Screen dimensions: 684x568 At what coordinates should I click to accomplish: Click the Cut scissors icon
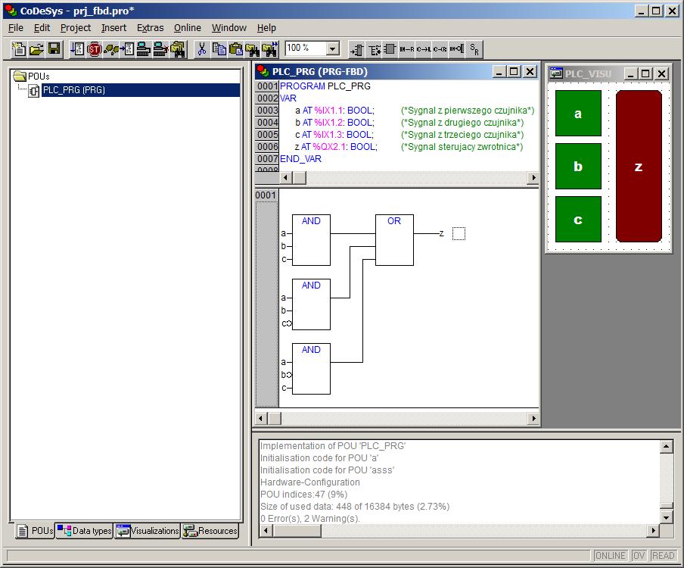[201, 49]
